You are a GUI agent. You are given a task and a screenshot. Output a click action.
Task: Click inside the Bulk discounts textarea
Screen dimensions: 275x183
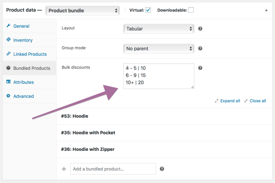pyautogui.click(x=158, y=76)
